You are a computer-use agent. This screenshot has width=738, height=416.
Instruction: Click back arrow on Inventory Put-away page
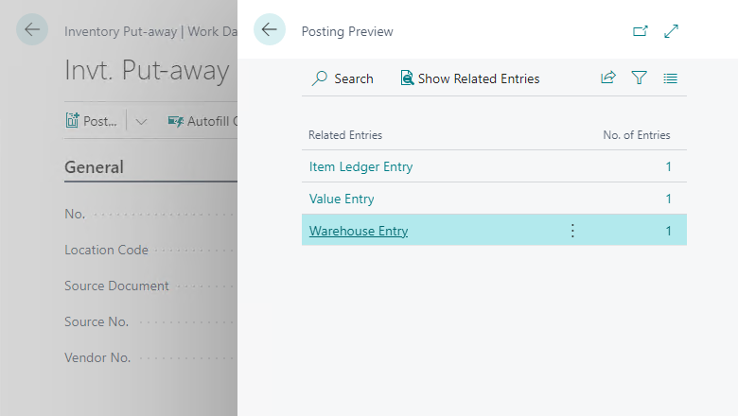tap(32, 30)
